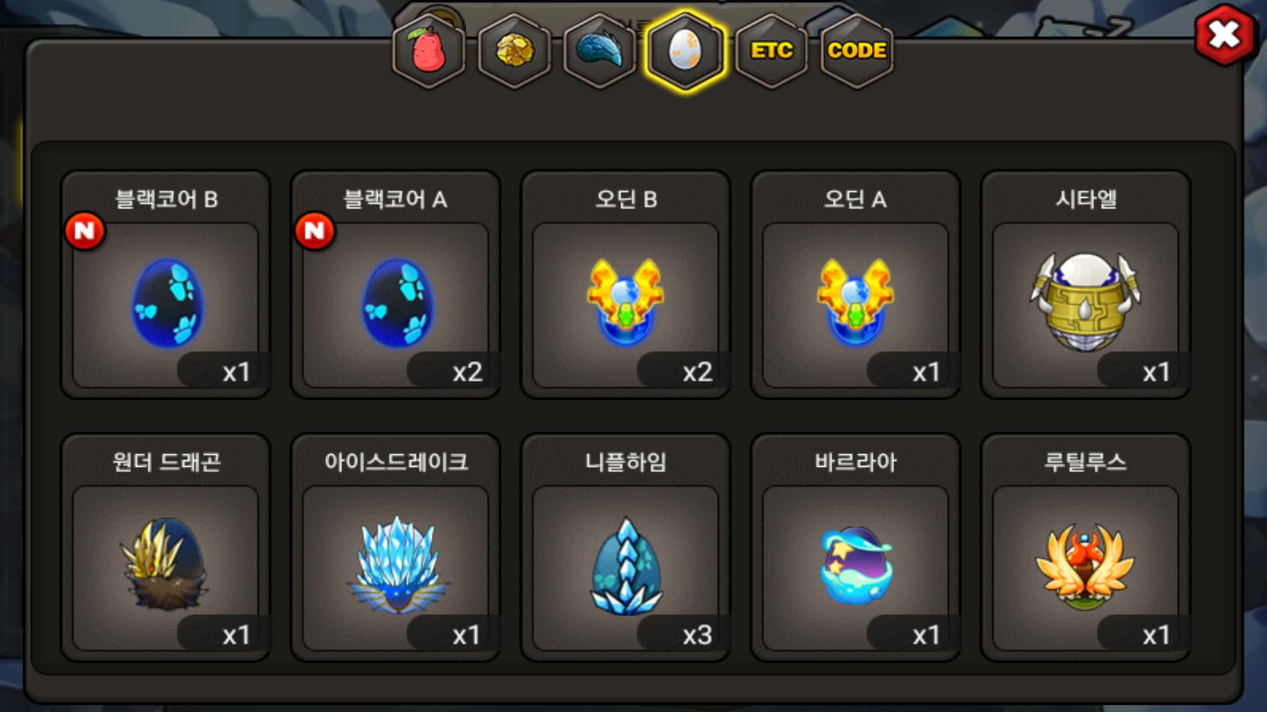
Task: Close the inventory with the red X
Action: pos(1225,35)
